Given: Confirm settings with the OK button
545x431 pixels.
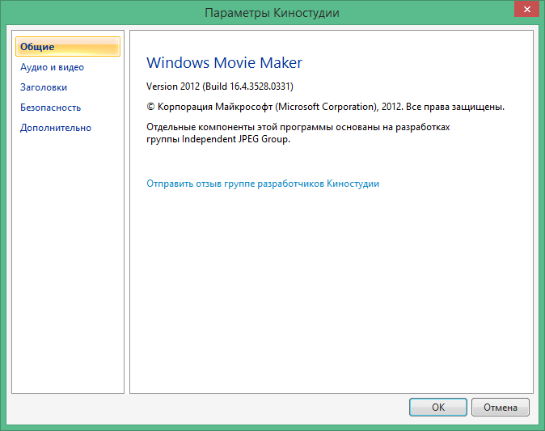Looking at the screenshot, I should coord(438,407).
